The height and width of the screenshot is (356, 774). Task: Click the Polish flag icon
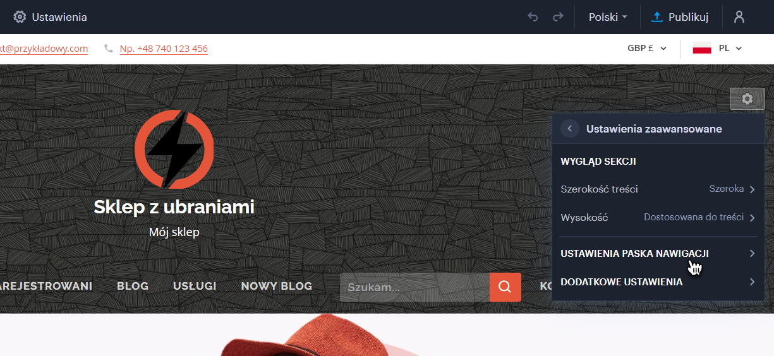click(702, 48)
